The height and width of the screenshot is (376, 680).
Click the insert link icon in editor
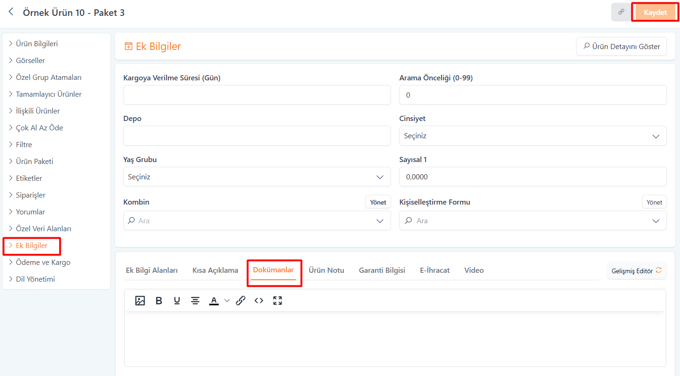[240, 301]
